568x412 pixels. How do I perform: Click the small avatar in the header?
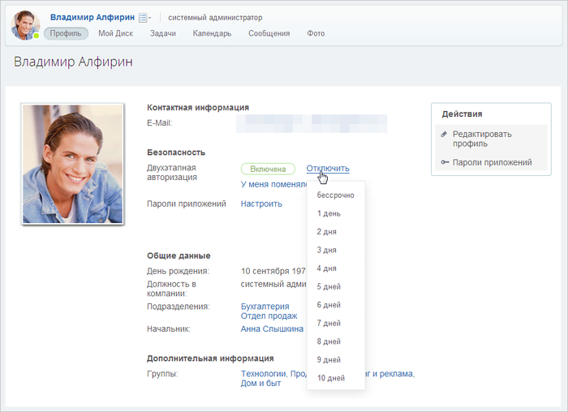[x=25, y=25]
